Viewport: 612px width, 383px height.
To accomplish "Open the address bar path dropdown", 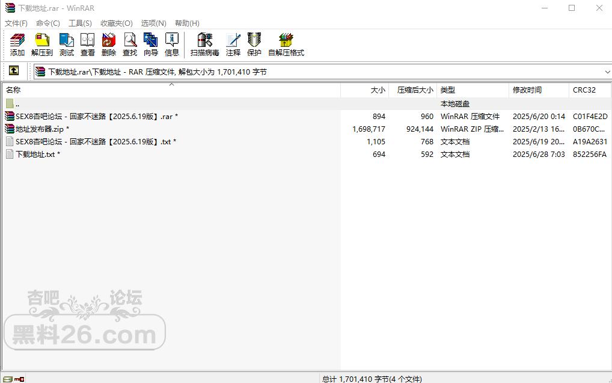I will click(x=607, y=72).
